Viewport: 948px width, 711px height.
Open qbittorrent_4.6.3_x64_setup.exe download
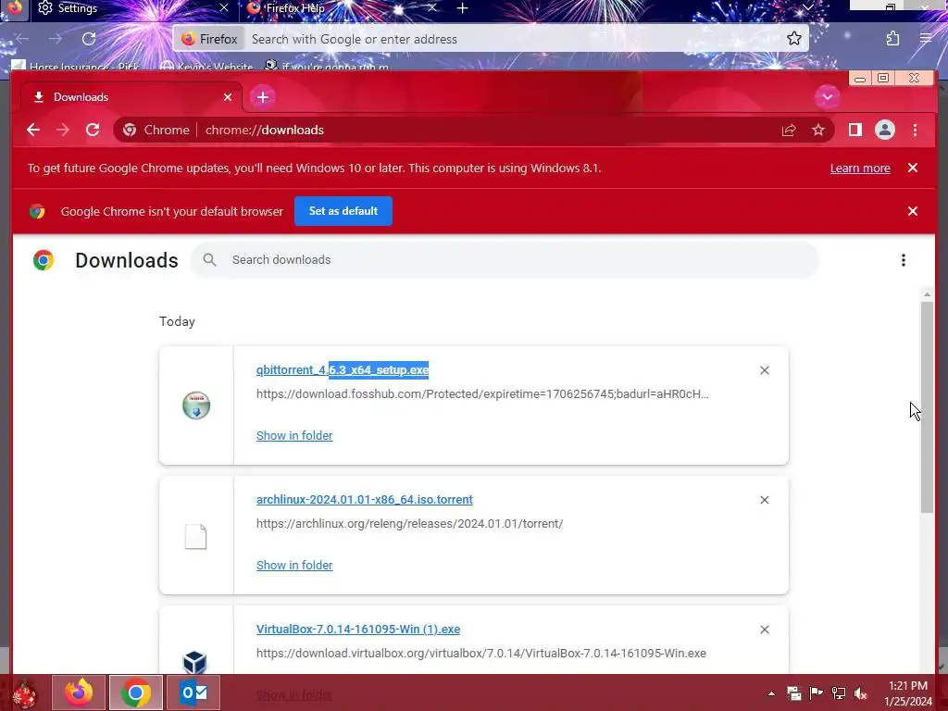pos(343,370)
